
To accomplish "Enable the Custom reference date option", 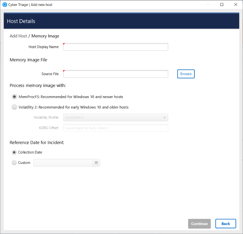I will coord(14,163).
